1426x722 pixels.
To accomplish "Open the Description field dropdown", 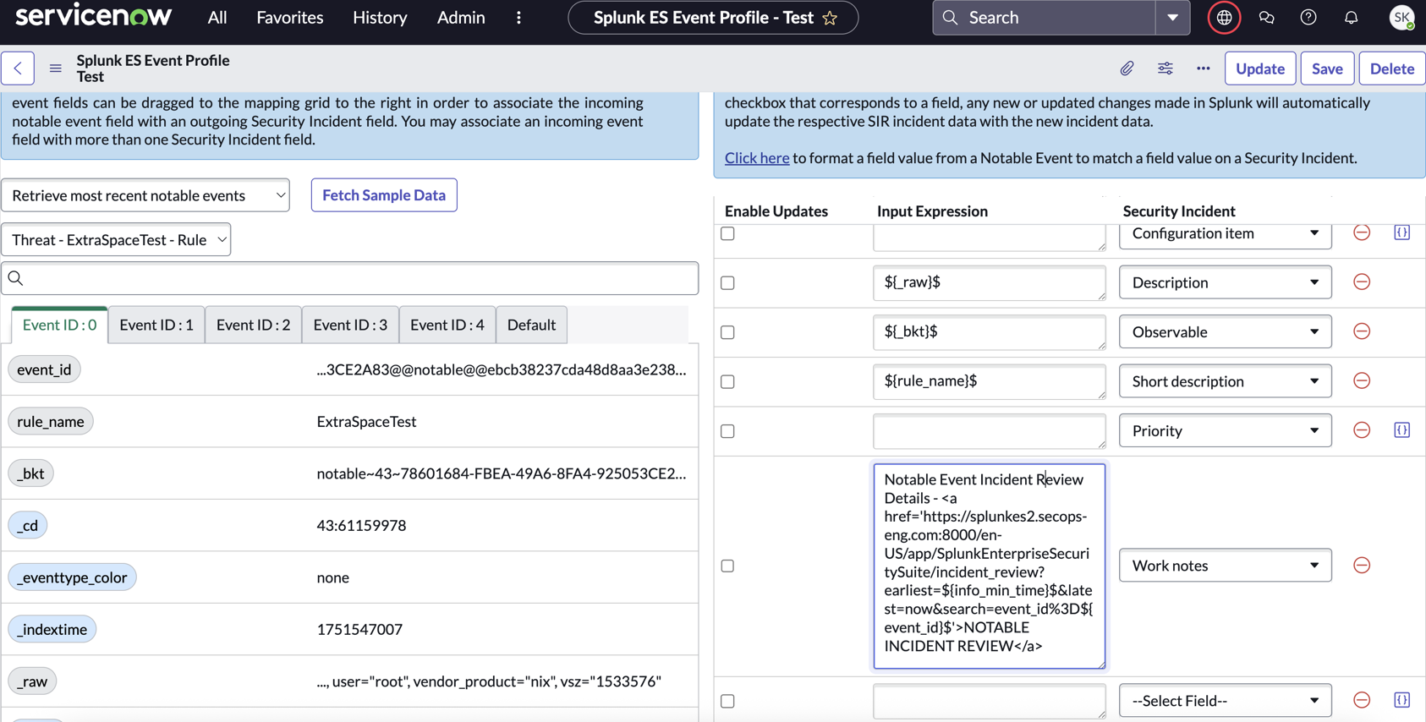I will pyautogui.click(x=1225, y=282).
